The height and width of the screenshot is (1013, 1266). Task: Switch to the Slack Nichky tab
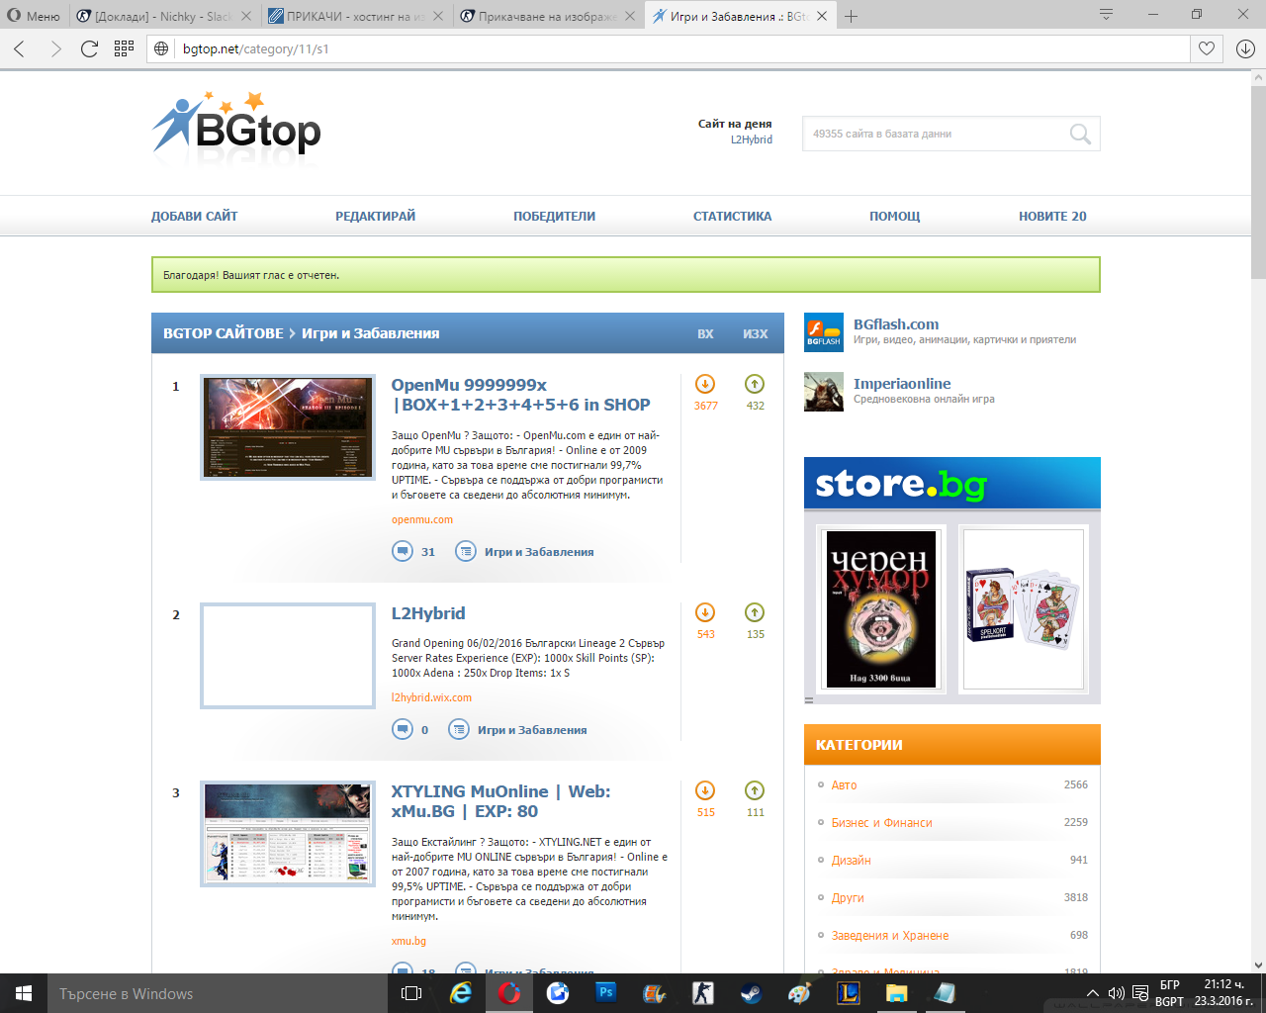click(x=164, y=16)
